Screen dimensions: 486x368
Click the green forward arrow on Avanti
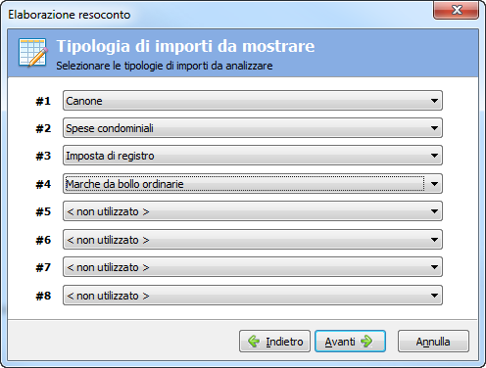point(366,342)
